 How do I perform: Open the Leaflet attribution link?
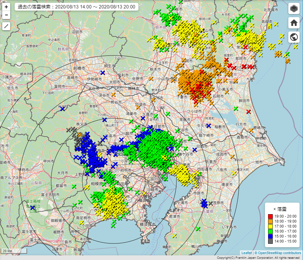pos(246,253)
